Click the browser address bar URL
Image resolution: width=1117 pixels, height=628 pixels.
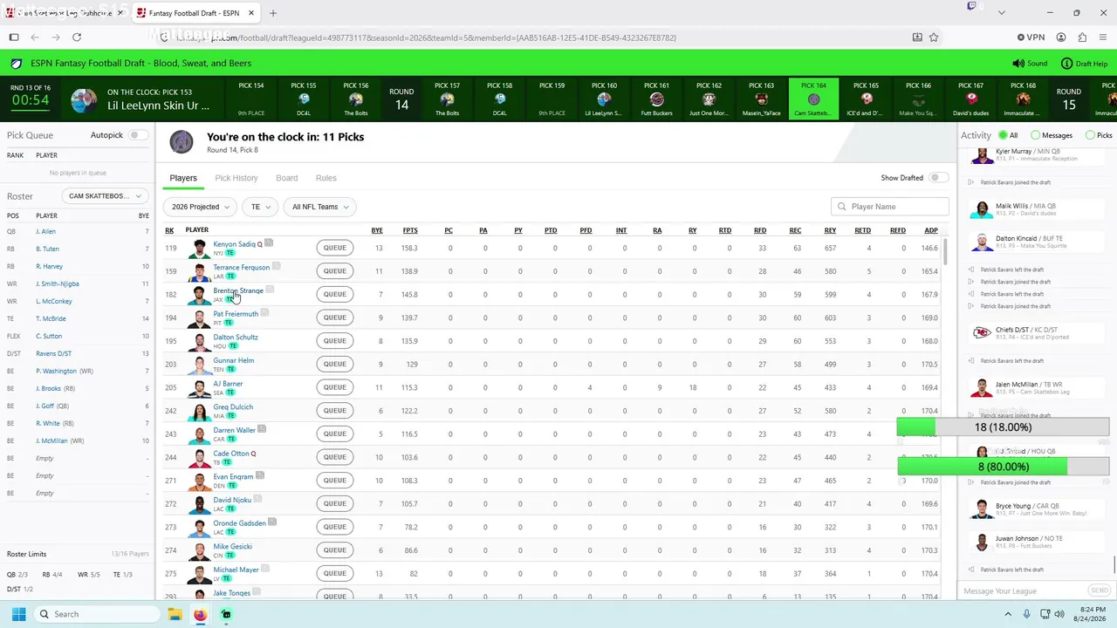pos(426,38)
